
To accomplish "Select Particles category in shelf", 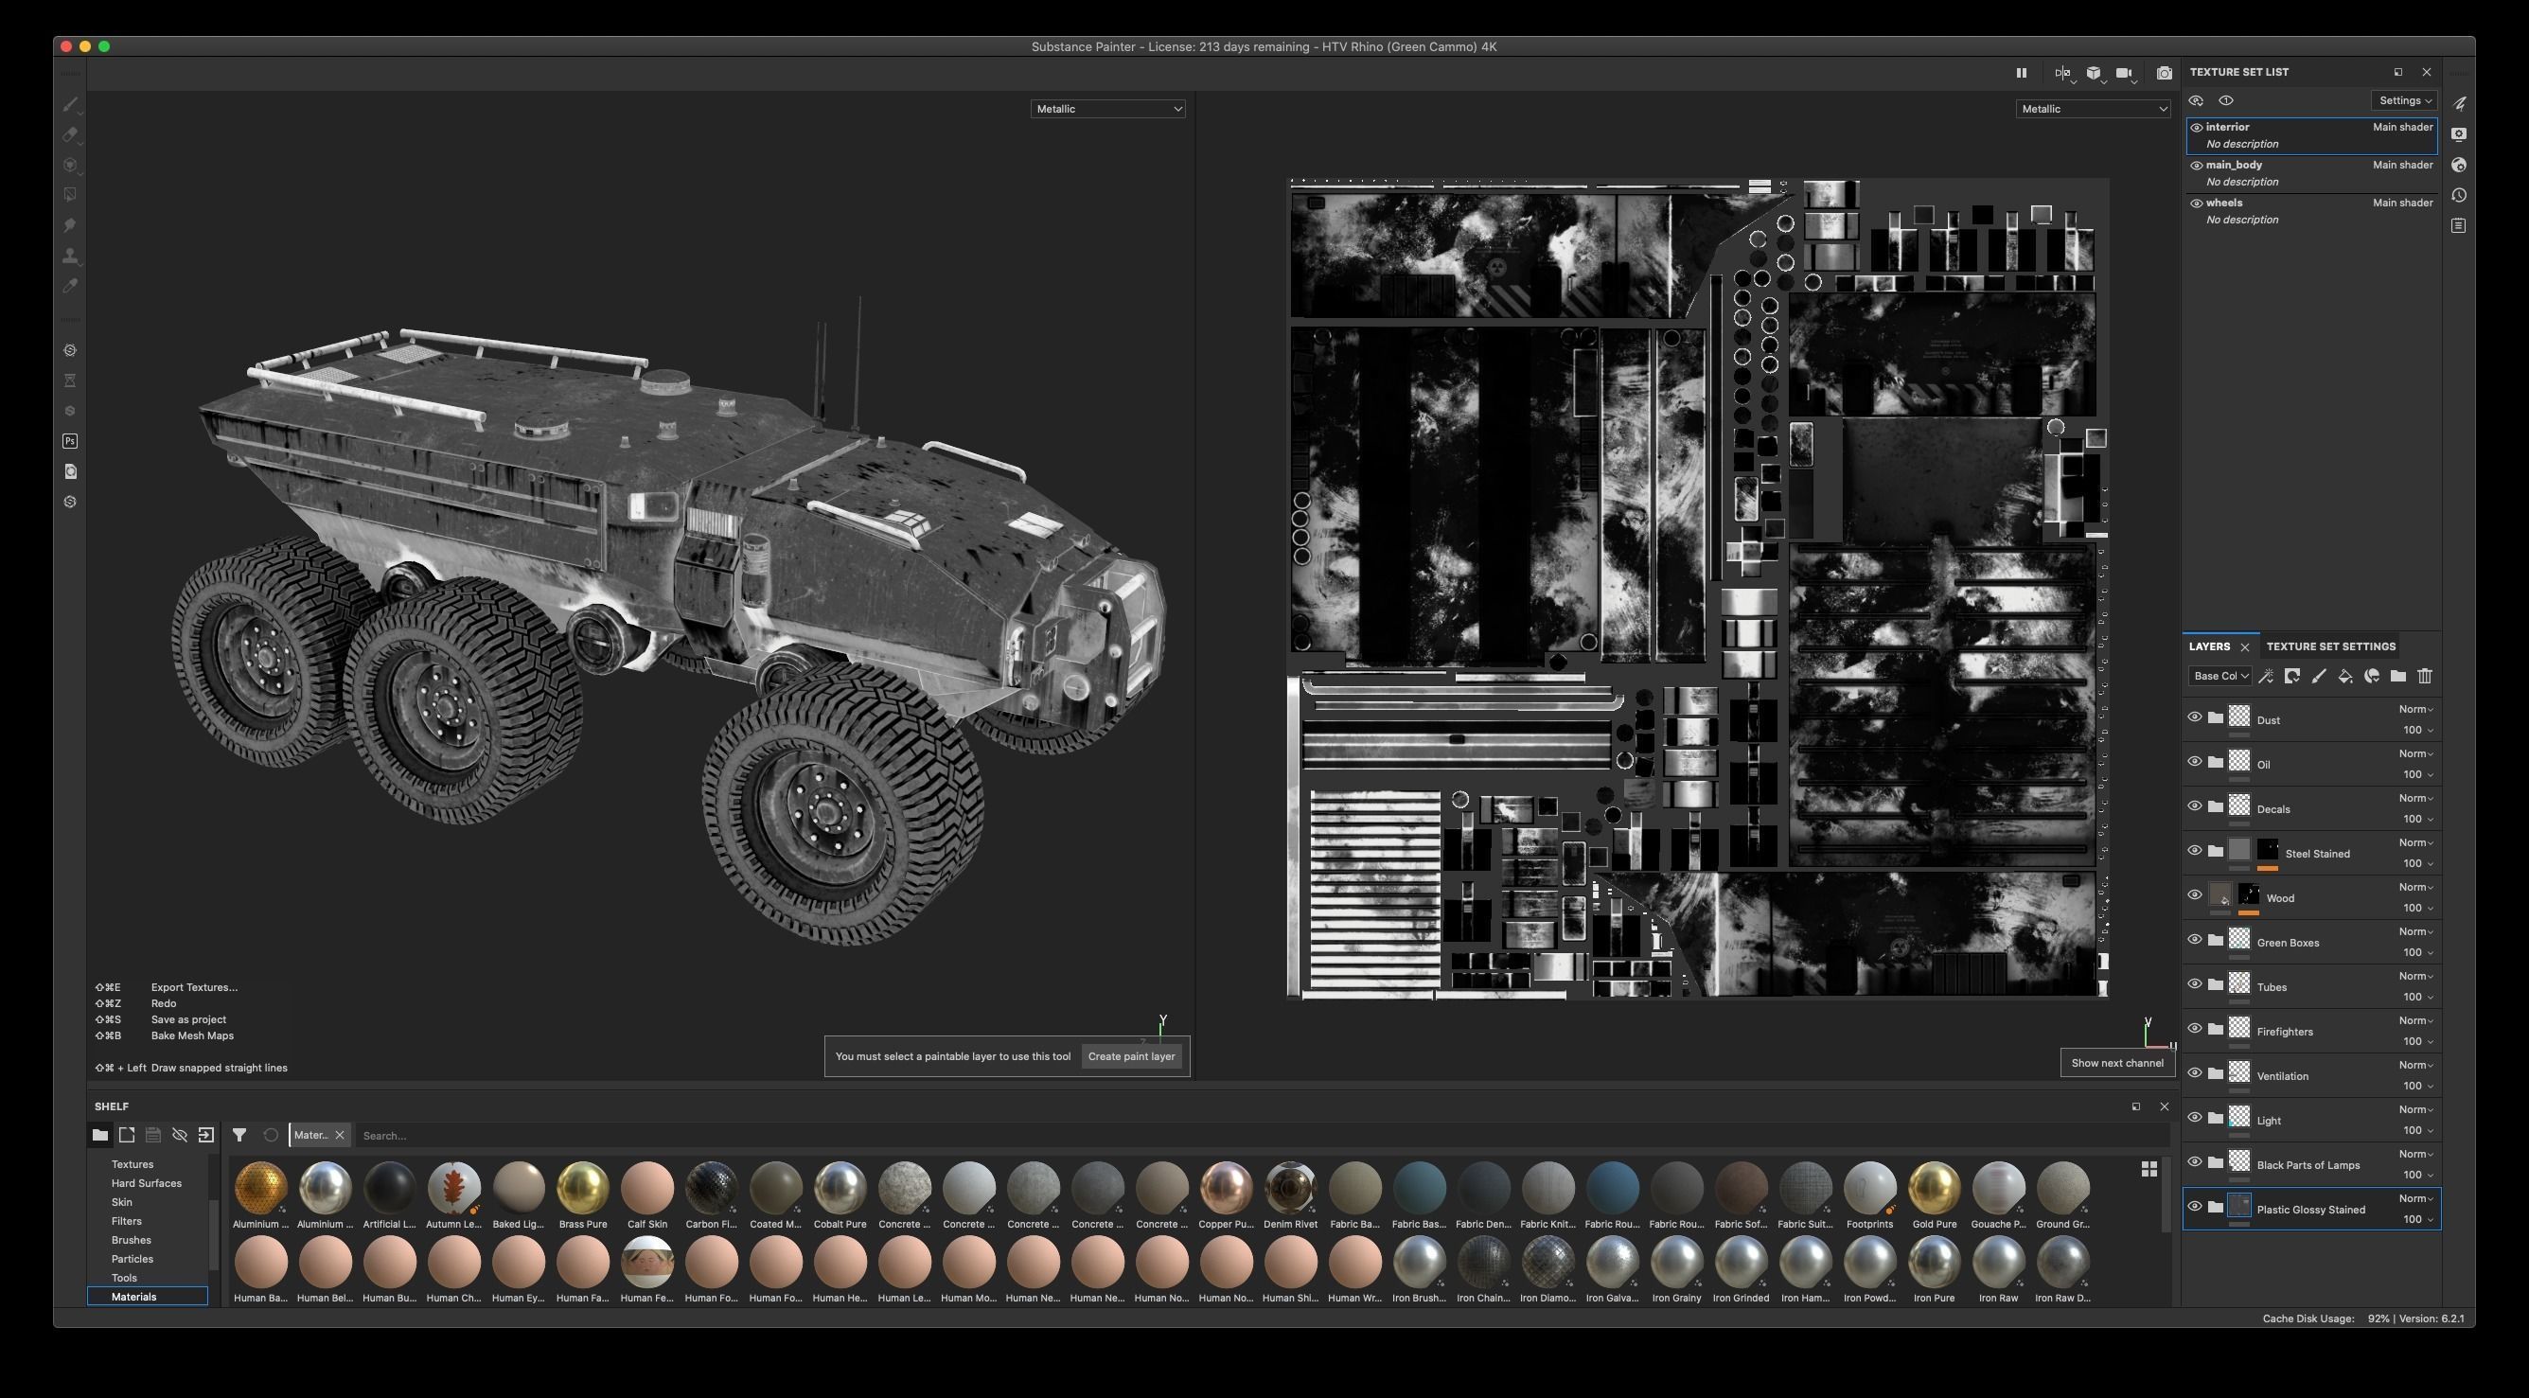I will click(x=133, y=1259).
